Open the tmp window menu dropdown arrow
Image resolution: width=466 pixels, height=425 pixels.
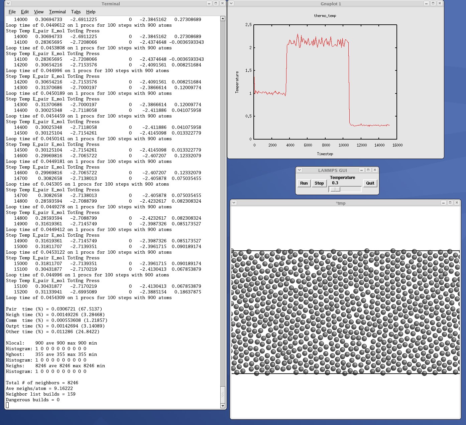(x=234, y=203)
